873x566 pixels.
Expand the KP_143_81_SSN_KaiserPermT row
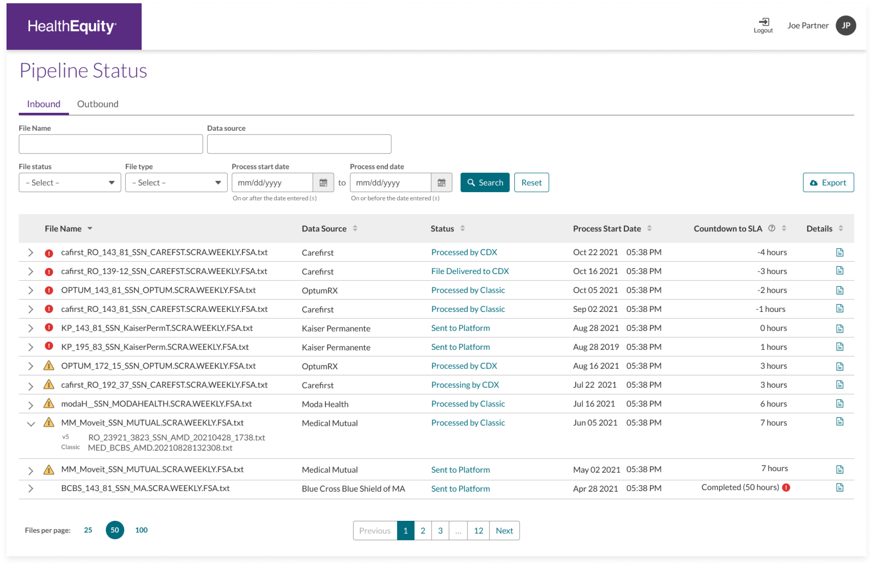point(31,328)
